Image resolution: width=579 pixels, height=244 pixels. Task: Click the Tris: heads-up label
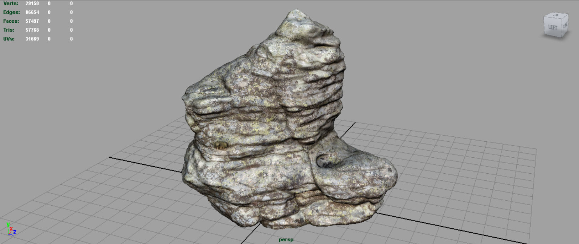point(9,30)
